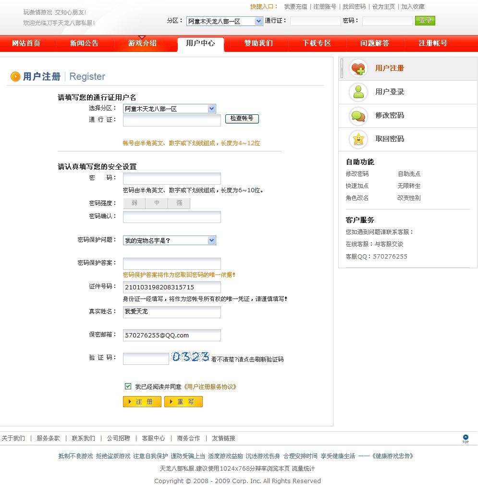Refresh the 0323 captcha image
Viewport: 478px width, 485px height.
190,357
